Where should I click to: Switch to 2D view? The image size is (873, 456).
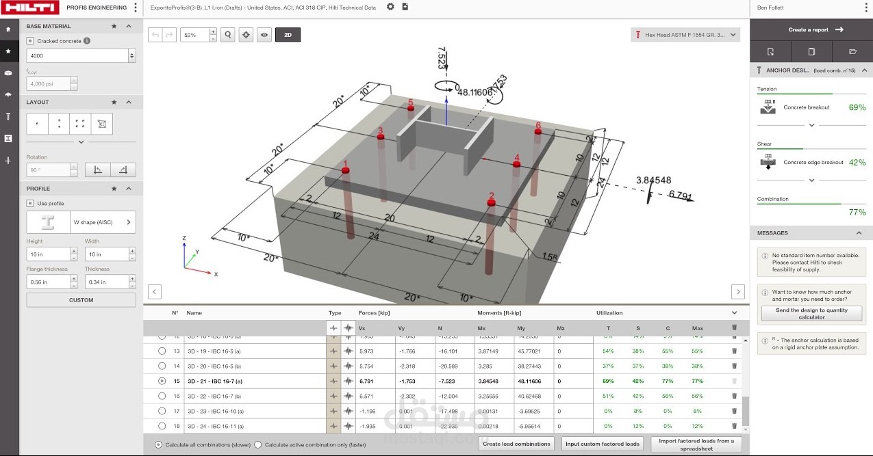click(x=288, y=35)
